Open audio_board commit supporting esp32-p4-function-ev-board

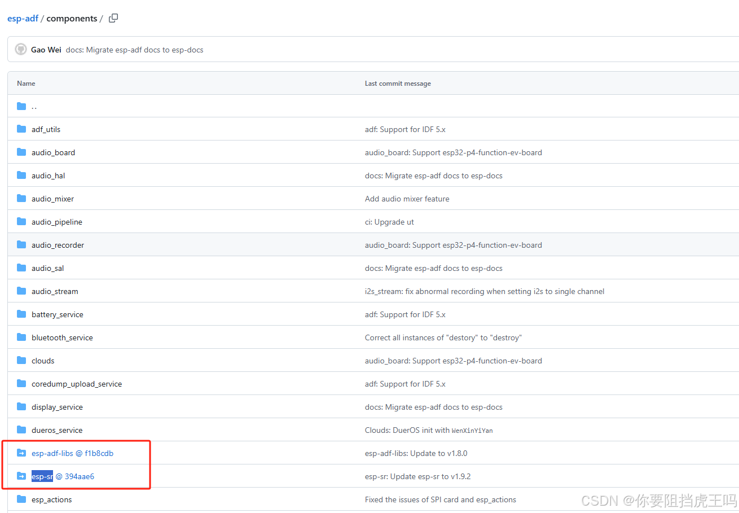tap(454, 152)
